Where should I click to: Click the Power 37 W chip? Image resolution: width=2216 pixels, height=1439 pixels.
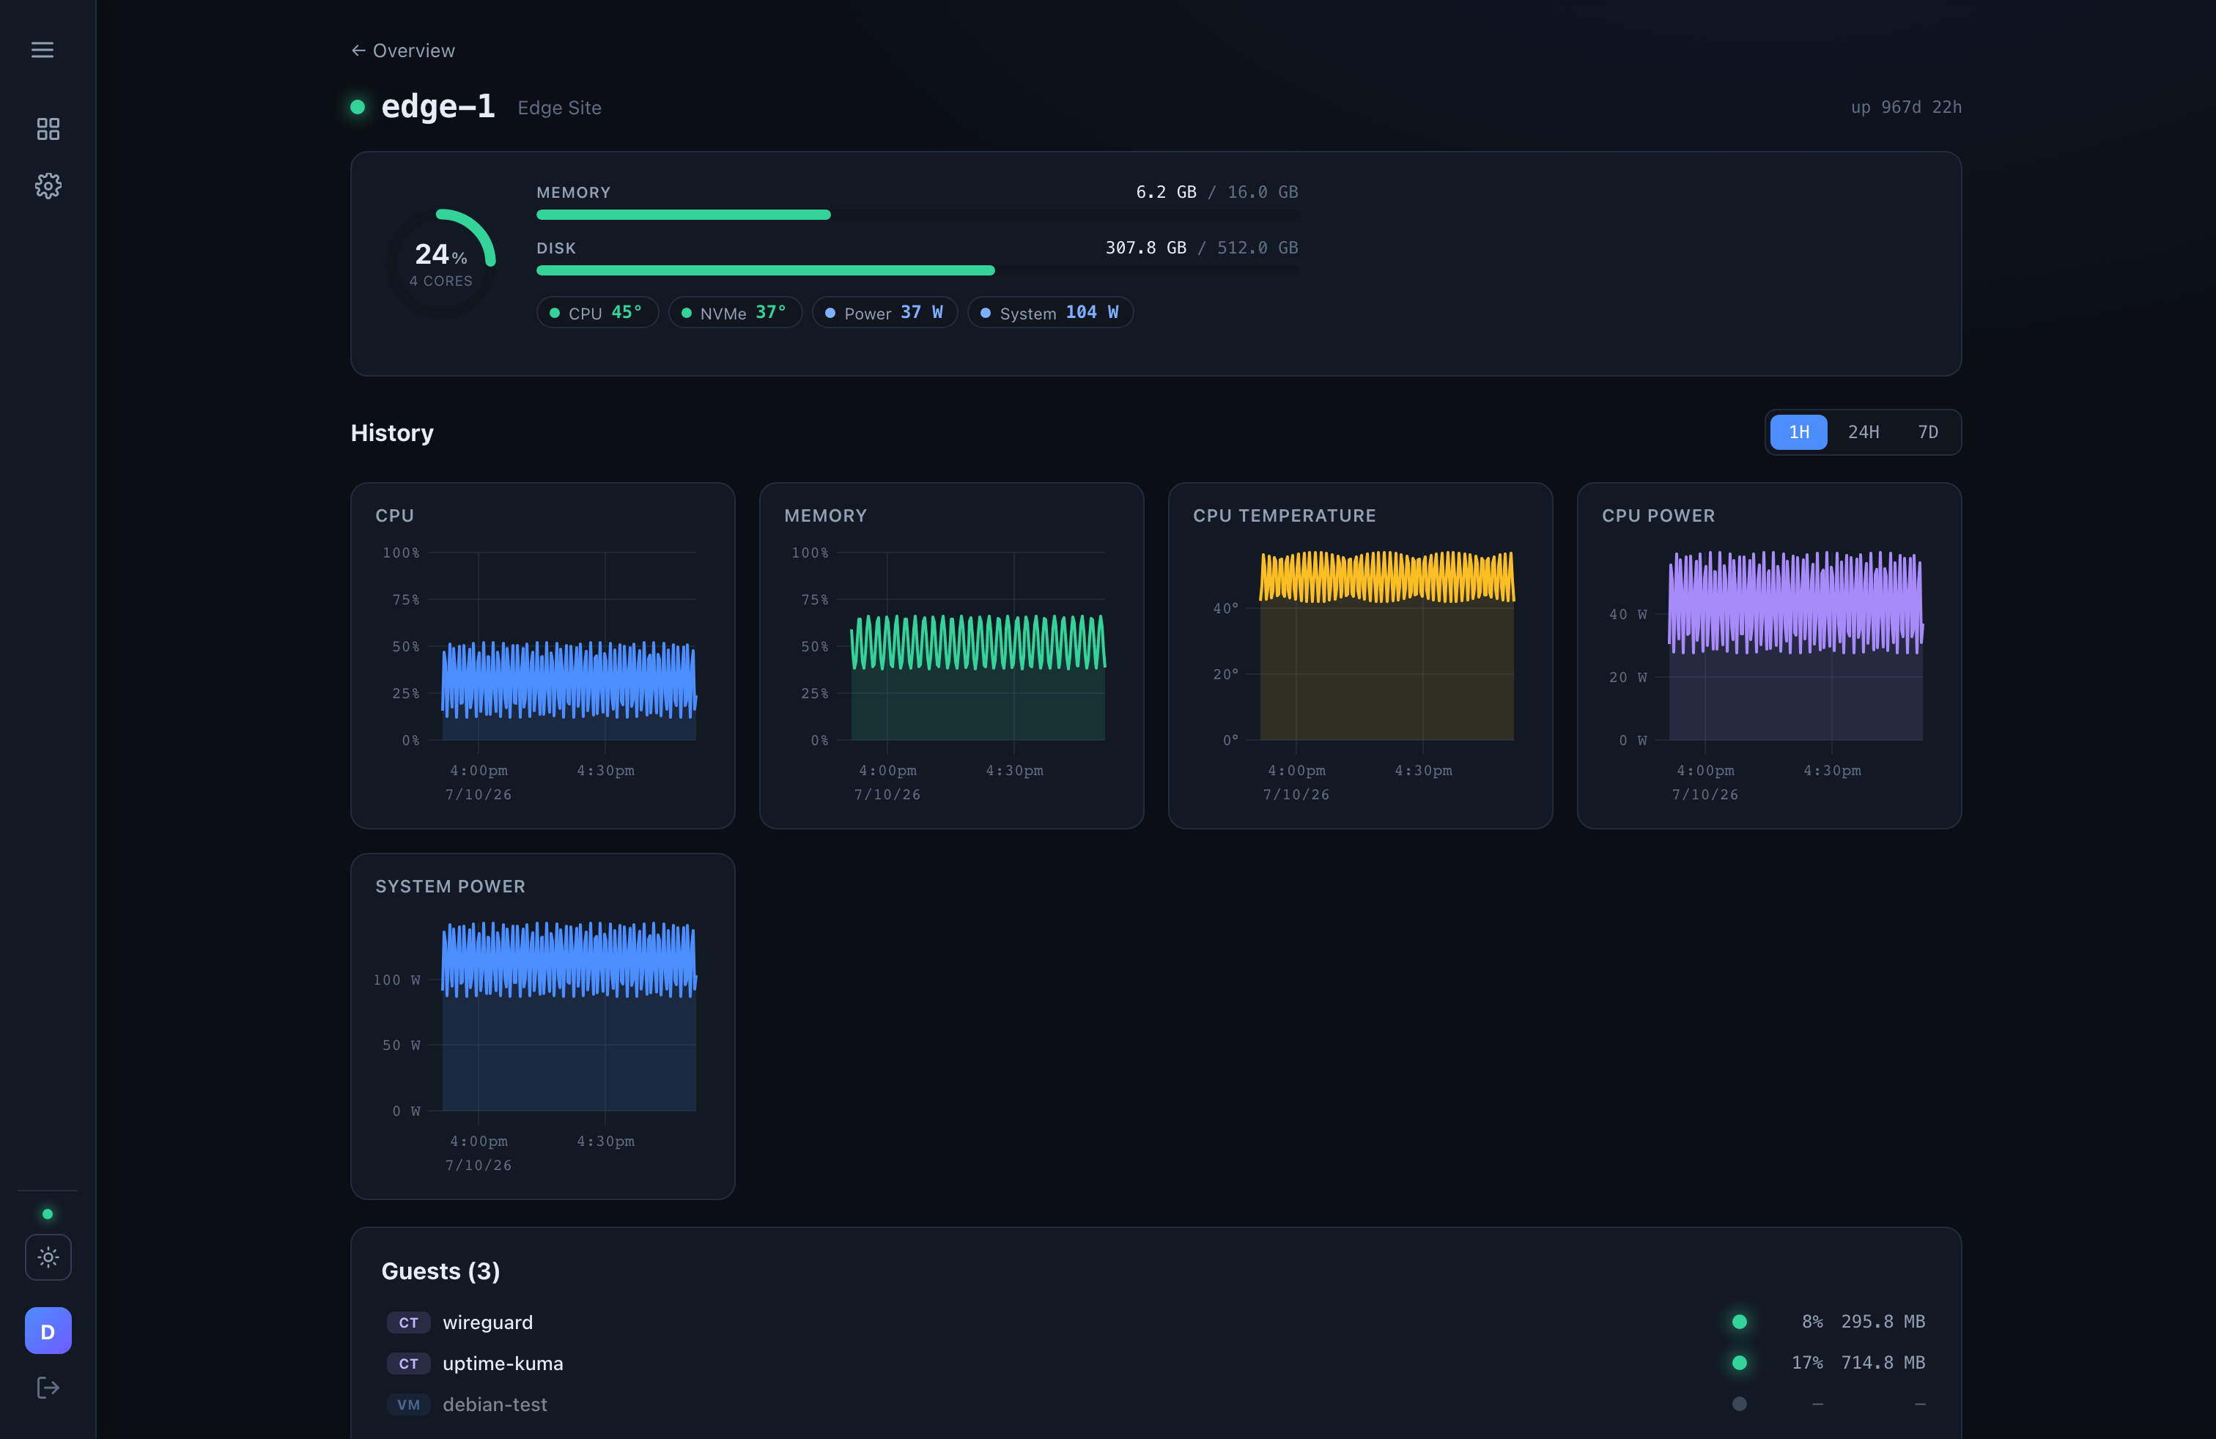click(884, 313)
